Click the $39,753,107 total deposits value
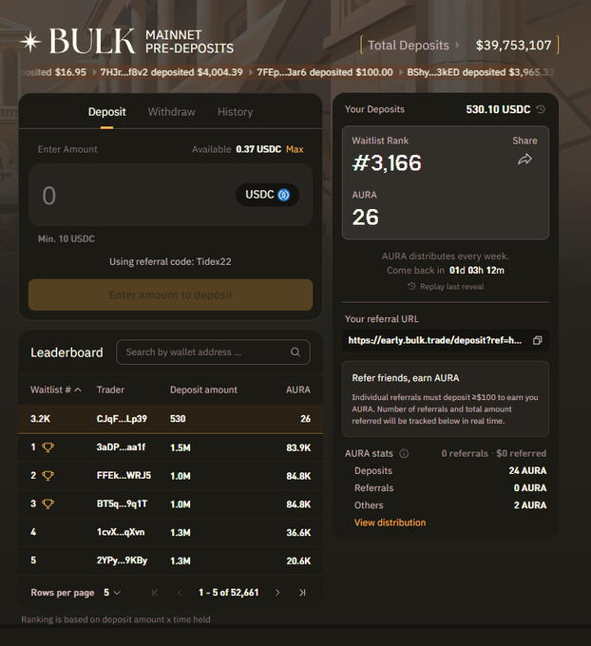The height and width of the screenshot is (646, 591). 513,45
